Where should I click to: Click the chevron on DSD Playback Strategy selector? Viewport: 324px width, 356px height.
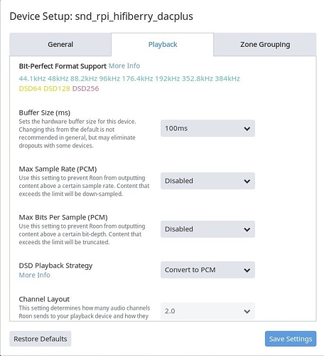click(247, 271)
